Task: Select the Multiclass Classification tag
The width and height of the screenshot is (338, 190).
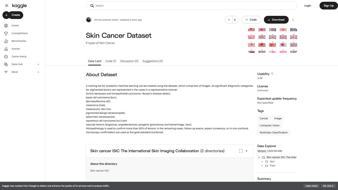Action: tap(274, 132)
